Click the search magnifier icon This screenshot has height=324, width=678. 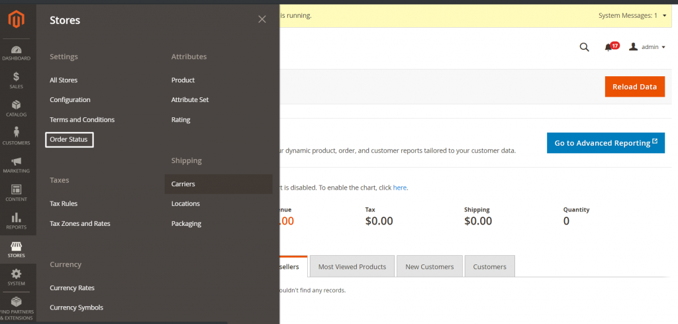tap(584, 47)
